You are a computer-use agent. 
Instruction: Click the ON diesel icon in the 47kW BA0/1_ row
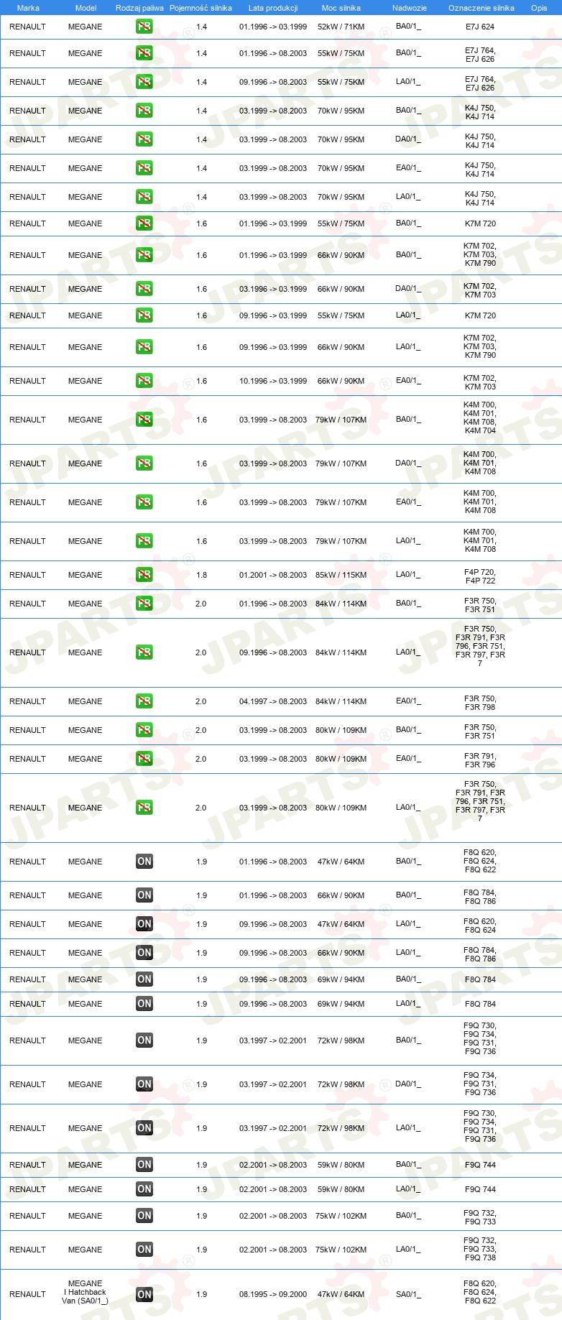(x=144, y=862)
